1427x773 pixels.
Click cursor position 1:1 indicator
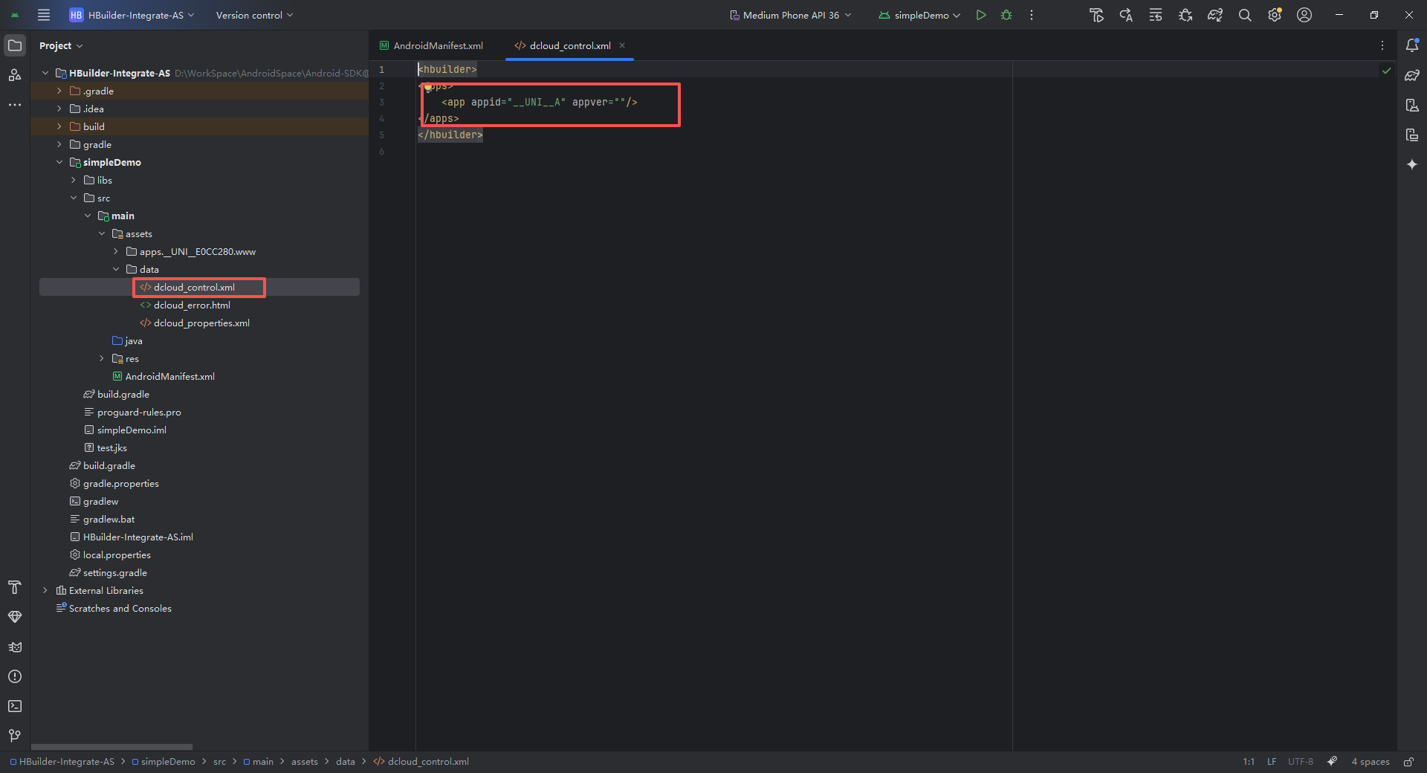coord(1249,762)
